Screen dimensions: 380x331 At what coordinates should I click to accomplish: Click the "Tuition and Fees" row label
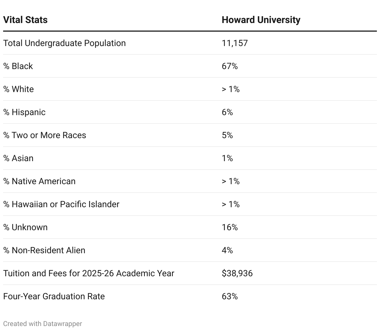(89, 273)
